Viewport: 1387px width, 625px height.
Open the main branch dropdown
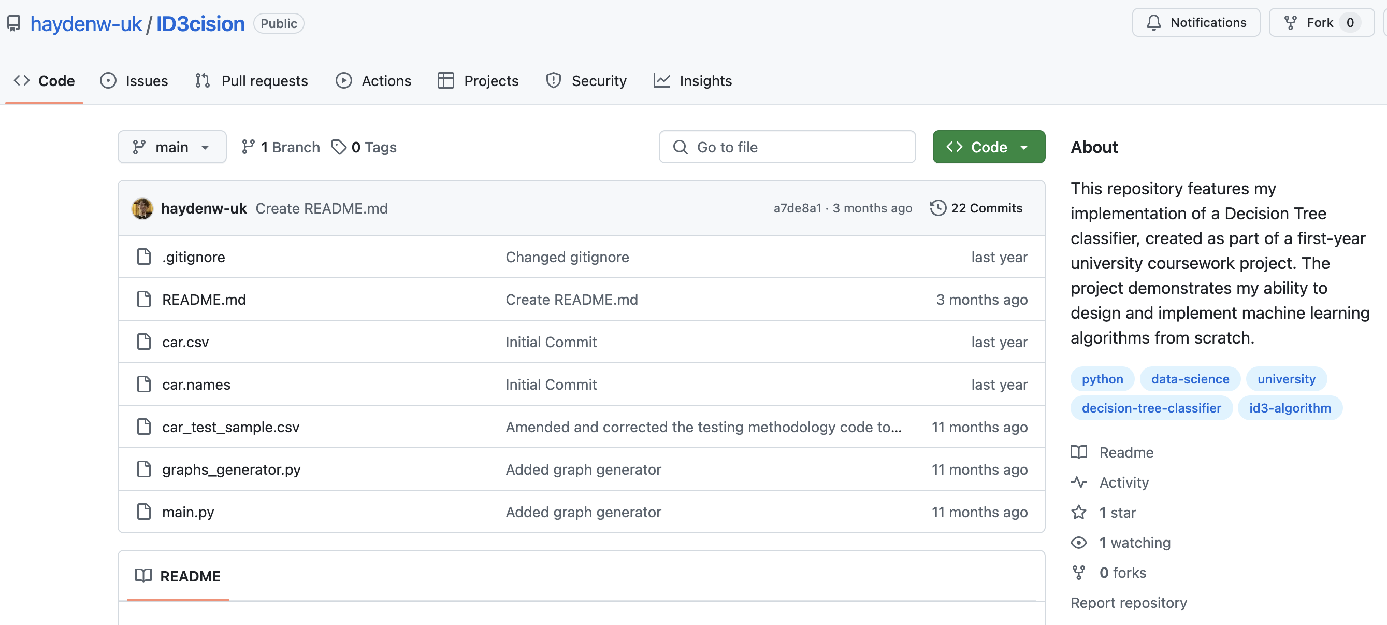pyautogui.click(x=172, y=147)
